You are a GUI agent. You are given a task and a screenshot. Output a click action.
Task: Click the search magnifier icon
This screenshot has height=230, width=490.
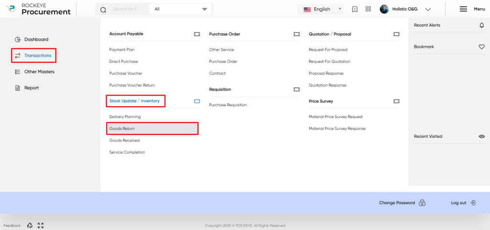103,10
